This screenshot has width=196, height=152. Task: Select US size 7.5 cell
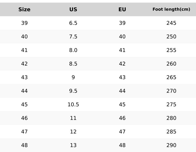click(73, 37)
